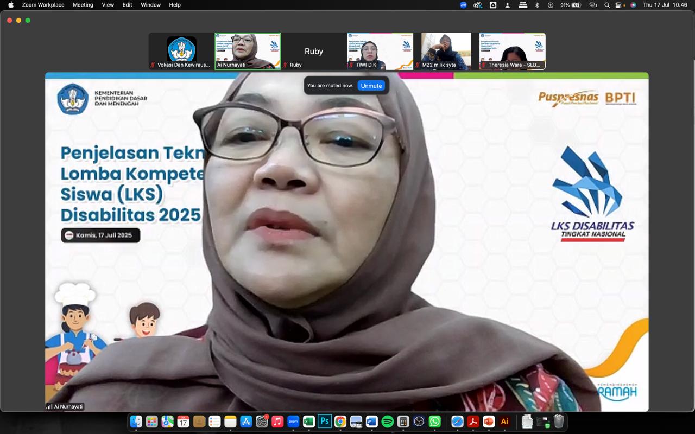Open Launchpad from the Dock
This screenshot has height=434, width=695.
coord(151,422)
